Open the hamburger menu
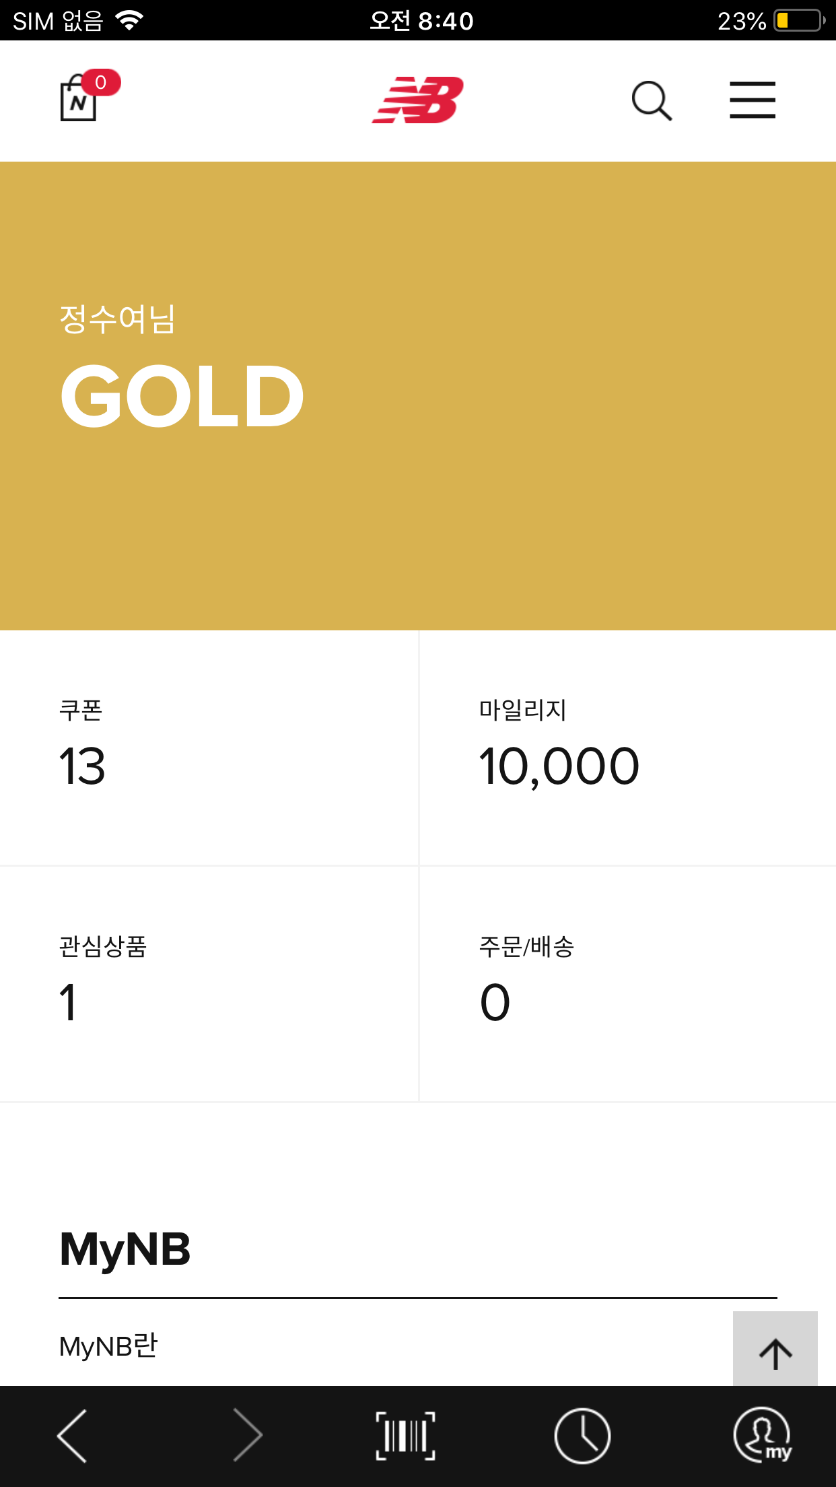 [752, 100]
